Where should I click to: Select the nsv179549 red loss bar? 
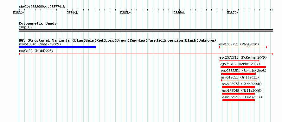(x=239, y=94)
